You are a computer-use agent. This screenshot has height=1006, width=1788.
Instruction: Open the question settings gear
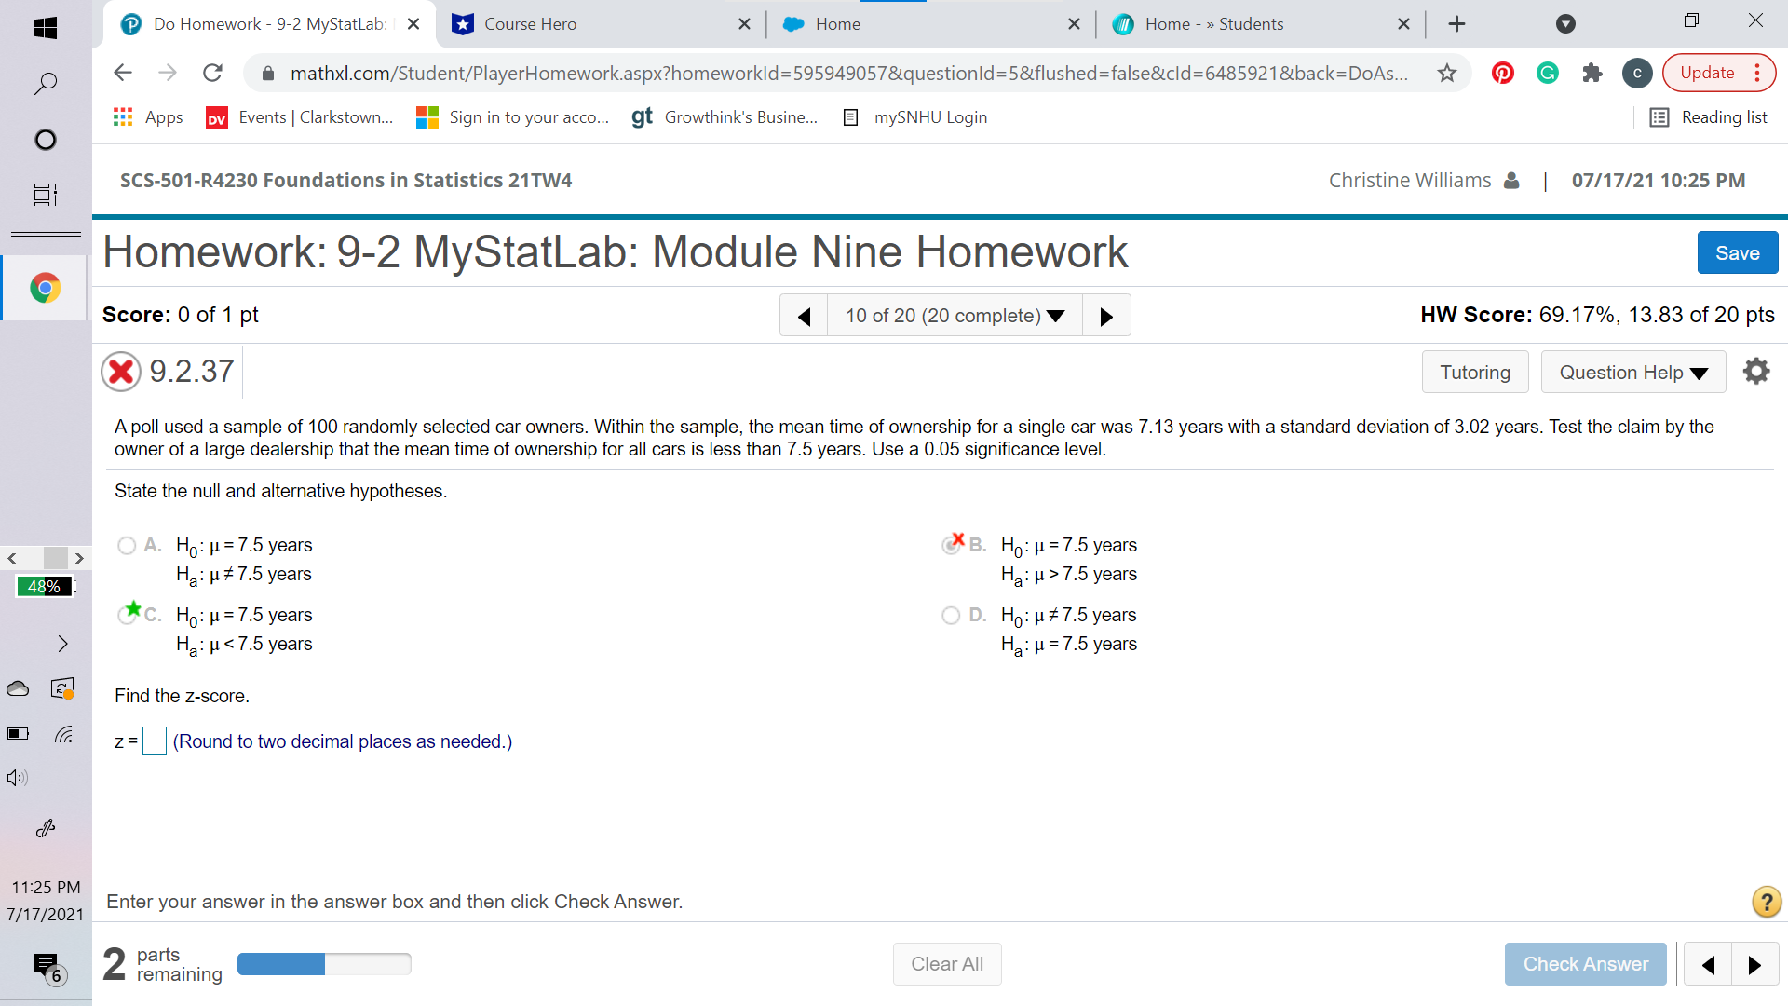[1756, 371]
